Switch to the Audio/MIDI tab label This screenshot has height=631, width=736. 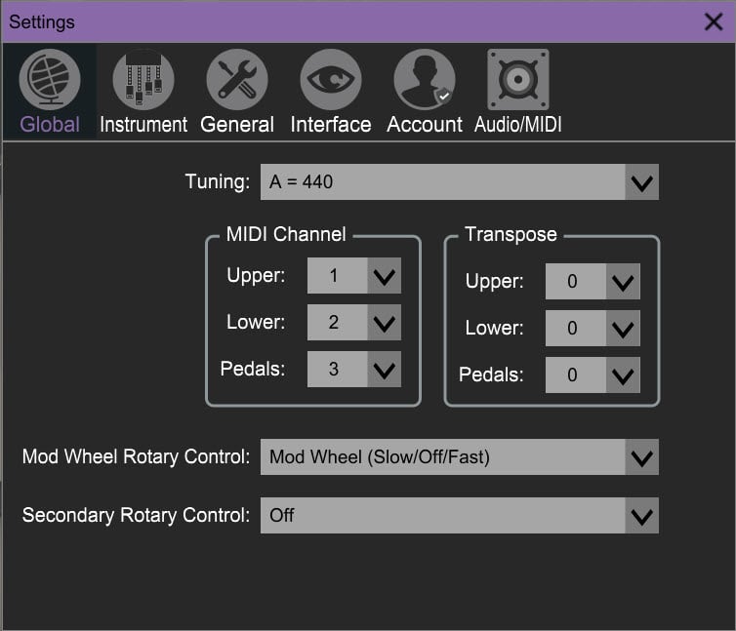pyautogui.click(x=517, y=125)
